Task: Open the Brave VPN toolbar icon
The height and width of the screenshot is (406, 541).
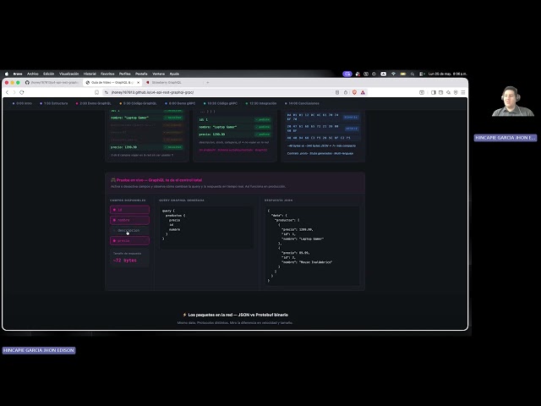Action: click(x=456, y=92)
